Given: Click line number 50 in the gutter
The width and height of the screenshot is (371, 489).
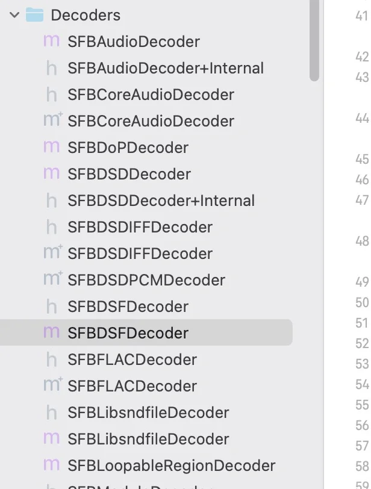Looking at the screenshot, I should pyautogui.click(x=361, y=302).
